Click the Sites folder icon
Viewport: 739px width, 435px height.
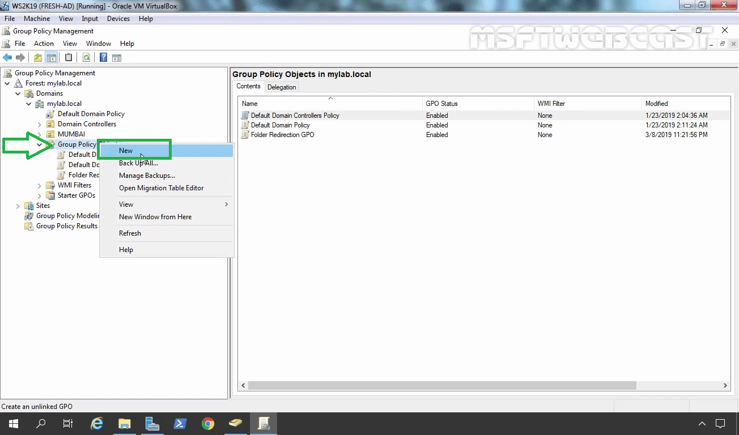coord(29,206)
